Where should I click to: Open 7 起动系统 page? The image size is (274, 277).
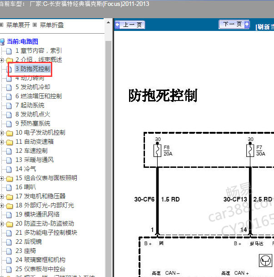coord(30,105)
